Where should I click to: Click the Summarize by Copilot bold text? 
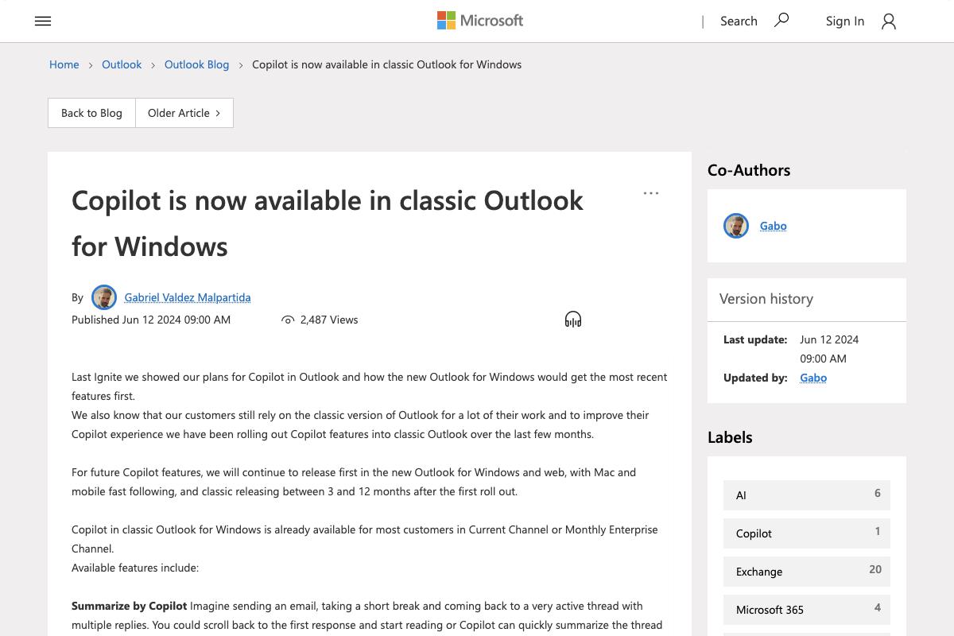pyautogui.click(x=130, y=606)
